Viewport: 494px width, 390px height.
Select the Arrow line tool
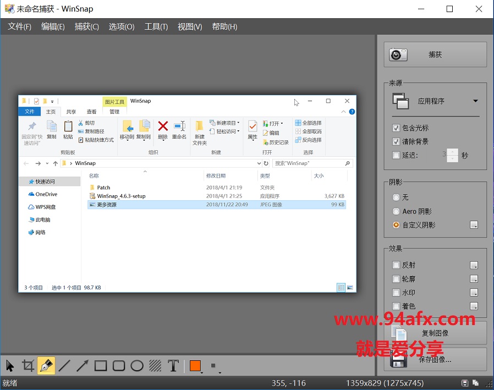click(x=82, y=366)
